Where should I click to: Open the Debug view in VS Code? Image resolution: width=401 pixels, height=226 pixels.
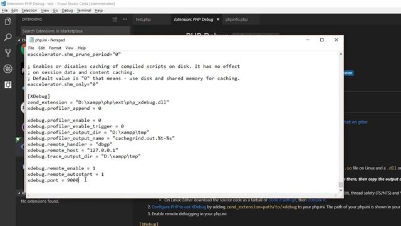tap(8, 69)
